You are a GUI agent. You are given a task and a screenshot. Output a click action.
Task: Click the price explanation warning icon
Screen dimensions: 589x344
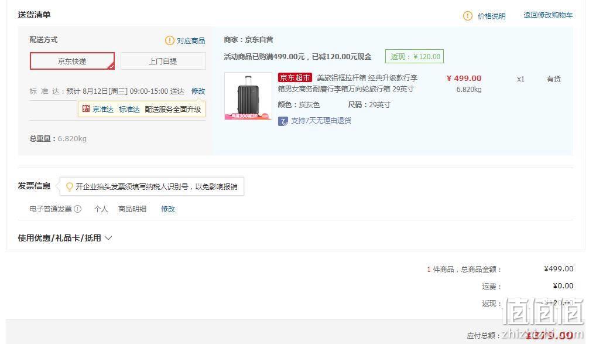coord(467,16)
